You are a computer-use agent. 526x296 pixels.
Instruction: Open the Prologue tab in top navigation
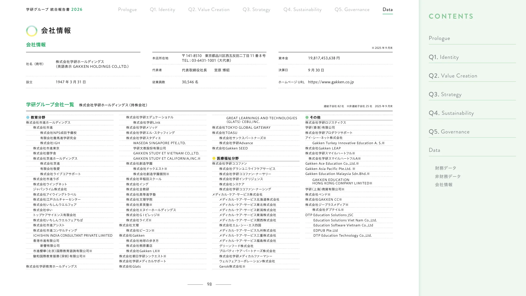tap(127, 9)
